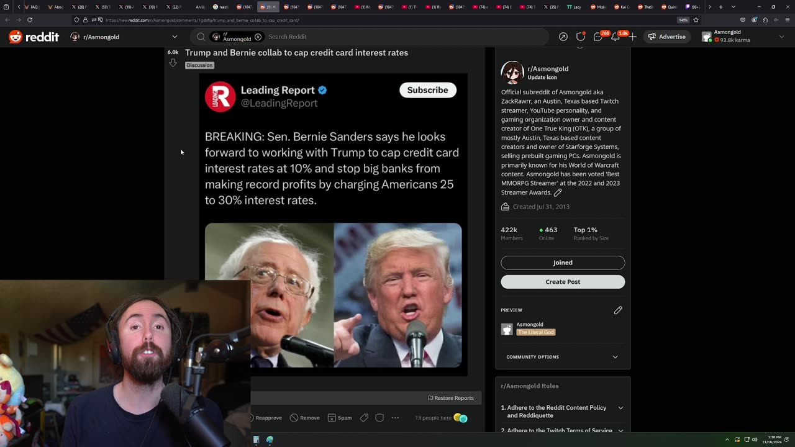Click the subreddit avatar in sidebar
Image resolution: width=795 pixels, height=447 pixels.
tap(512, 73)
